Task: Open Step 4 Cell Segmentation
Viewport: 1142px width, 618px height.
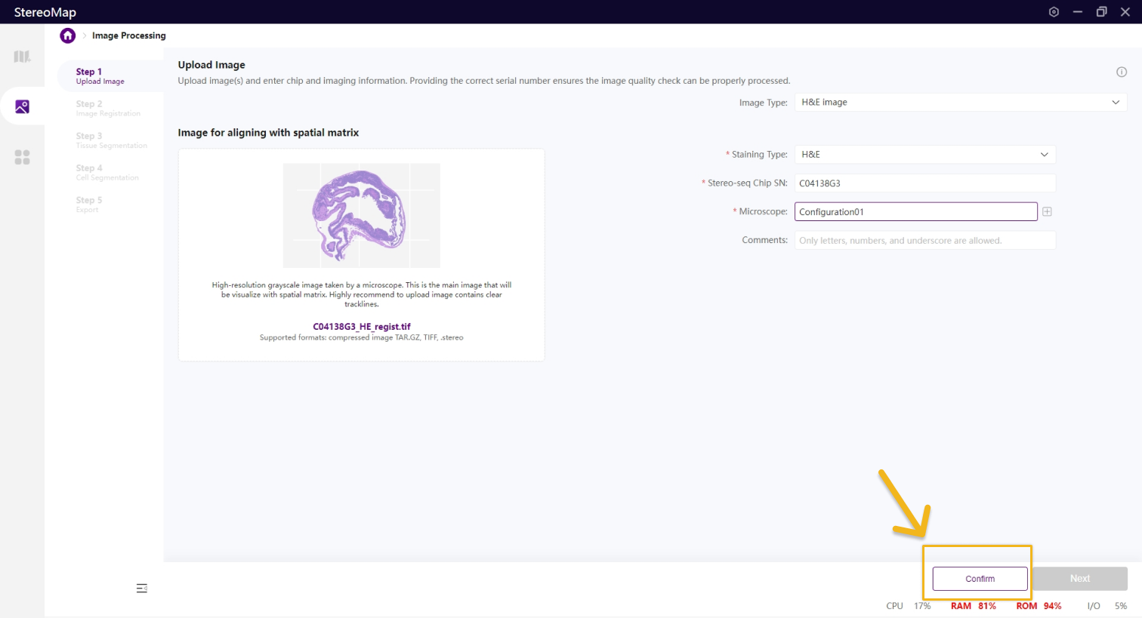Action: 106,173
